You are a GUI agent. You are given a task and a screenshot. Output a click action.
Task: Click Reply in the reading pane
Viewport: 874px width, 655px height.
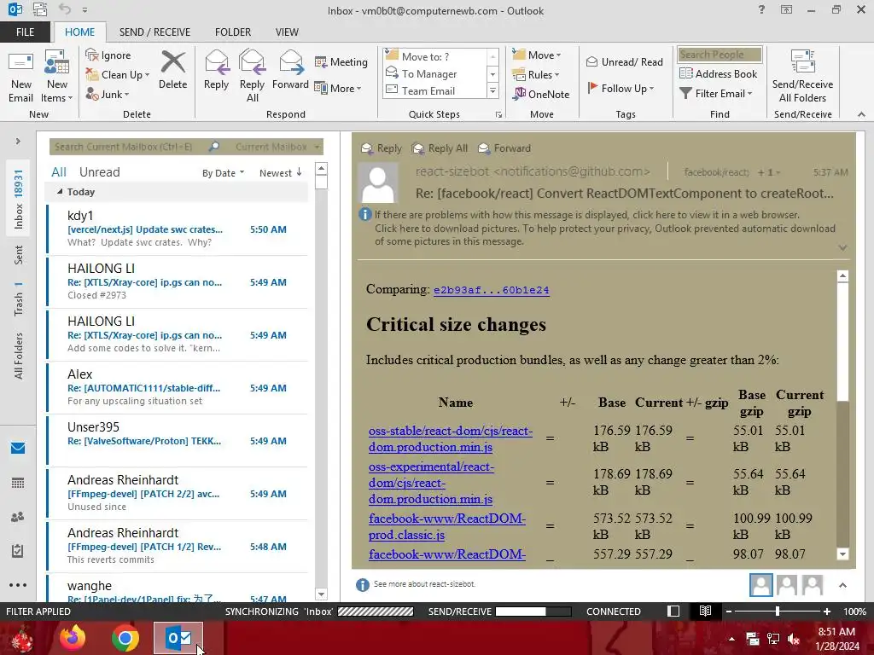pyautogui.click(x=382, y=148)
